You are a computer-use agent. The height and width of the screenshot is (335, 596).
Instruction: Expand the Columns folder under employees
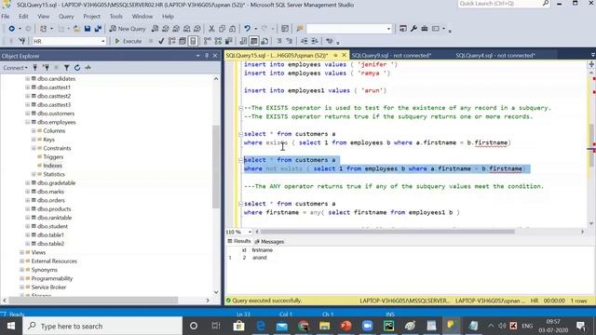click(34, 130)
